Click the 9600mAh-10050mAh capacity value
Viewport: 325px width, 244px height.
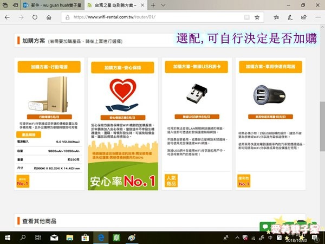63,151
